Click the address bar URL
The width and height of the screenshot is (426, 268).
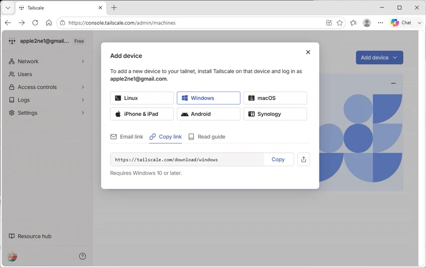[x=122, y=23]
